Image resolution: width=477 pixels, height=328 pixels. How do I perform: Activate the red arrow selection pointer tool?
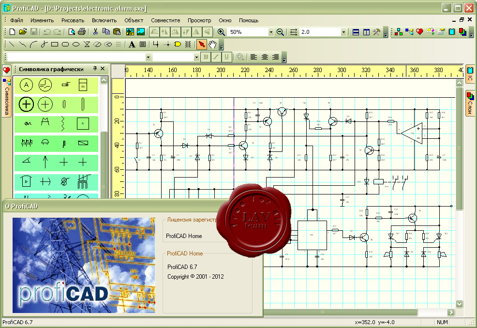click(x=201, y=45)
